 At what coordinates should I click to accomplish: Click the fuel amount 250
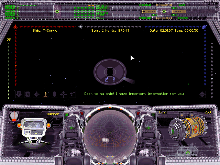[x=208, y=112]
